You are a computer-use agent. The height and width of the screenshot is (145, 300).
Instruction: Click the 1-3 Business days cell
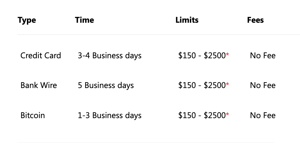click(x=109, y=116)
